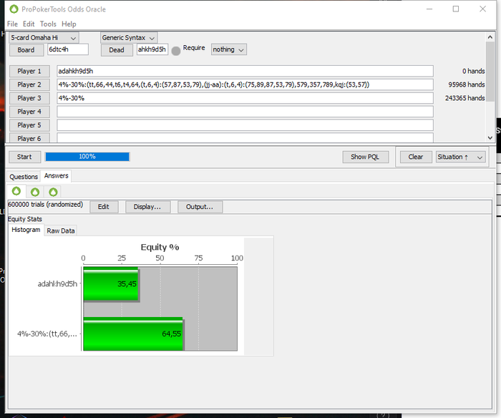Start the simulation with Start button
This screenshot has height=418, width=501.
24,157
